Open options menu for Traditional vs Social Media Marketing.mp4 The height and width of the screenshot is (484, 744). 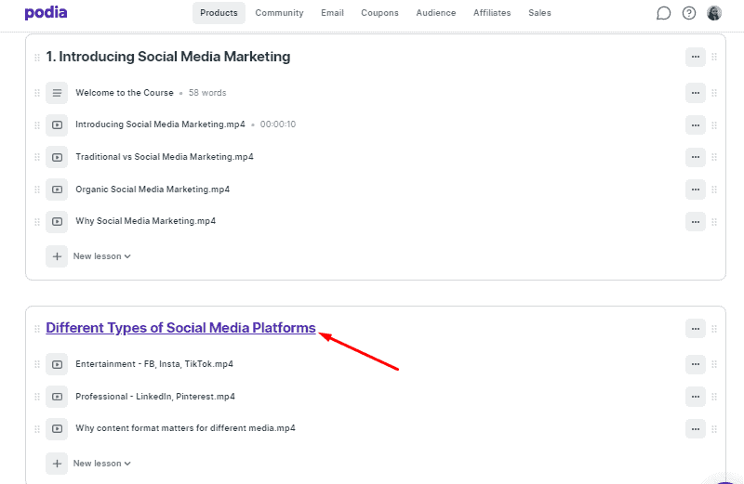(x=695, y=157)
